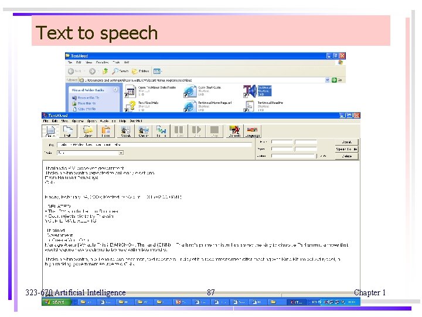Select the TextAloud ReadMe shortcut
Screen dimensions: 422x317
coord(263,106)
